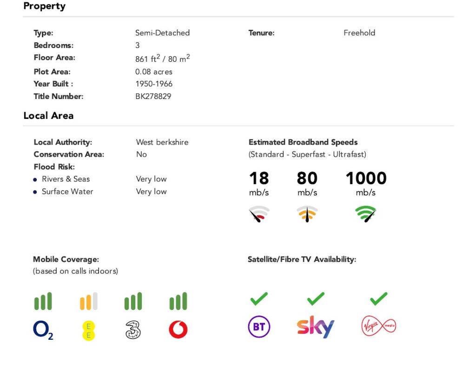The height and width of the screenshot is (383, 476).
Task: Click the green O2 signal bars
Action: [43, 301]
